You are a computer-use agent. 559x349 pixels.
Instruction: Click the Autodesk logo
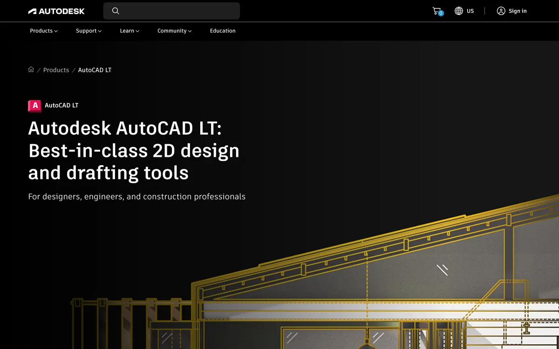tap(56, 11)
